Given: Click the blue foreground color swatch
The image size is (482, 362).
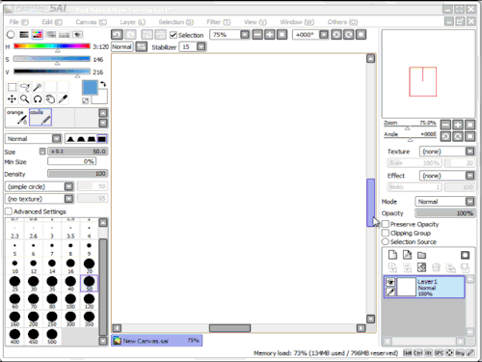Looking at the screenshot, I should point(90,88).
